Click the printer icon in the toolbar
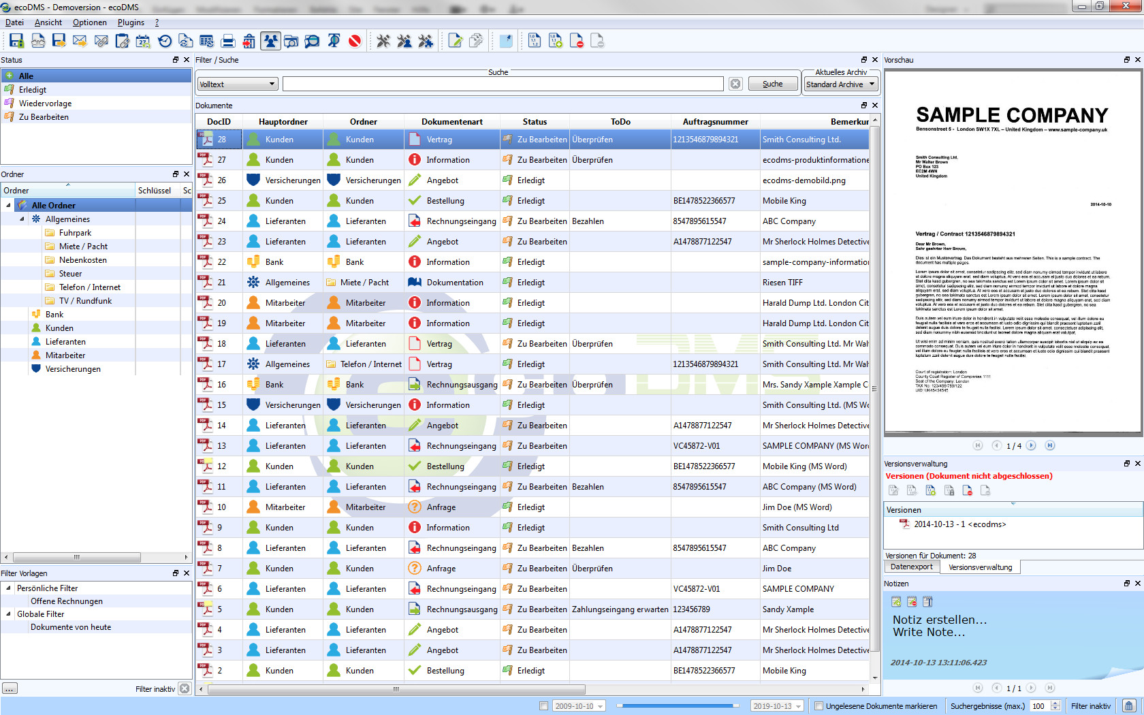The width and height of the screenshot is (1144, 715). 228,42
